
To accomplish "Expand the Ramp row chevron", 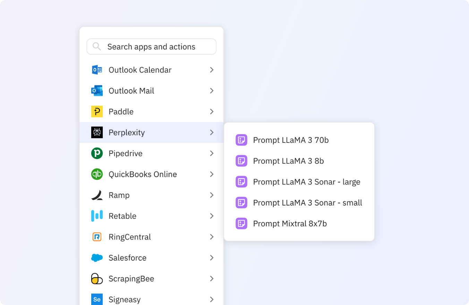I will [212, 195].
